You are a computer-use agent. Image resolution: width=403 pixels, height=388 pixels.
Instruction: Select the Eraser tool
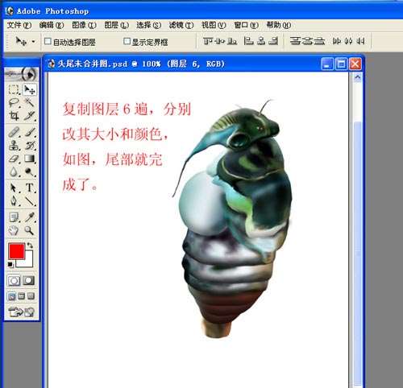[x=14, y=159]
